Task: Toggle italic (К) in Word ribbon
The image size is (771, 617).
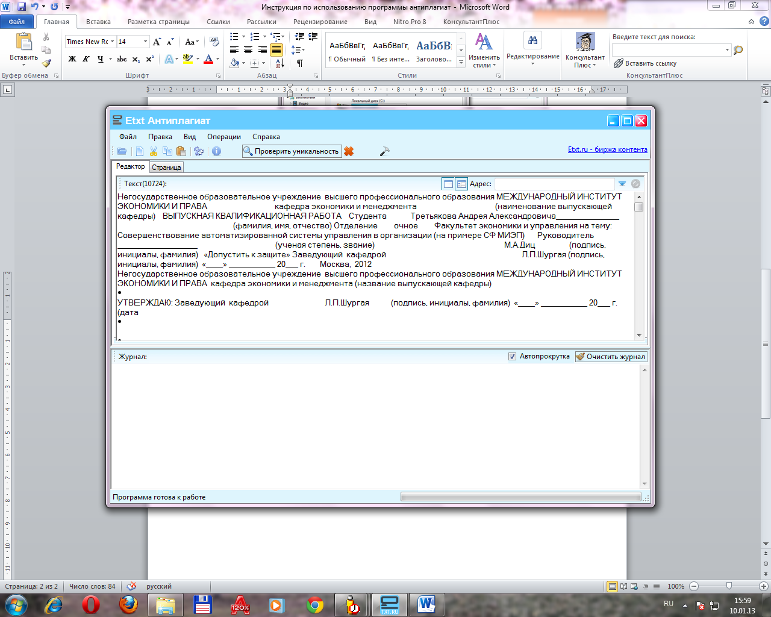Action: click(86, 59)
